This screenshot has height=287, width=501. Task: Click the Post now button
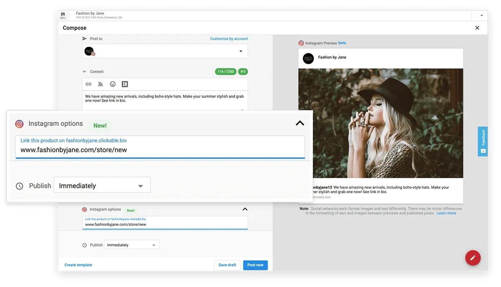255,265
